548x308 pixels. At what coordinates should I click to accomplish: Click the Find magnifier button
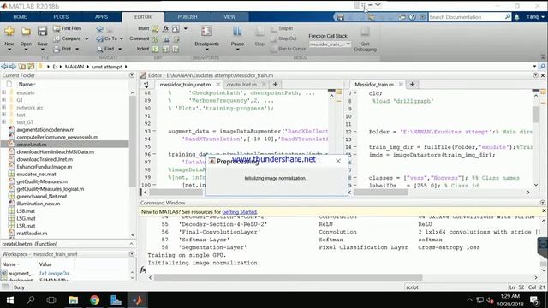[x=105, y=50]
